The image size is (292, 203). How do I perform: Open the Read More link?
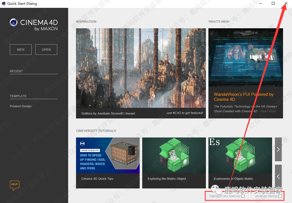pyautogui.click(x=268, y=111)
